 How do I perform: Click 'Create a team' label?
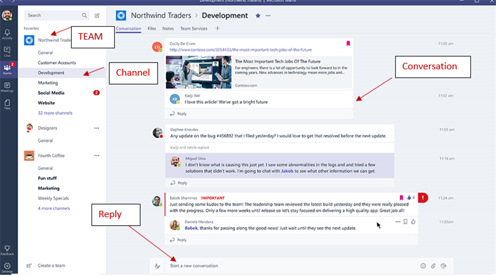tap(51, 265)
